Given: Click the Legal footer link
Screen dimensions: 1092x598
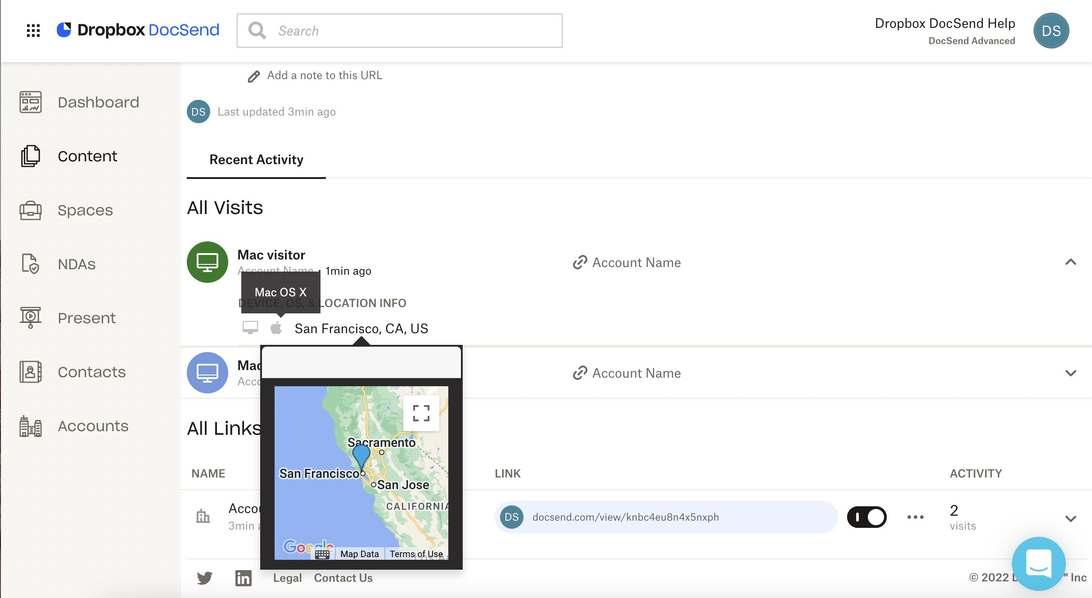Looking at the screenshot, I should click(x=287, y=578).
